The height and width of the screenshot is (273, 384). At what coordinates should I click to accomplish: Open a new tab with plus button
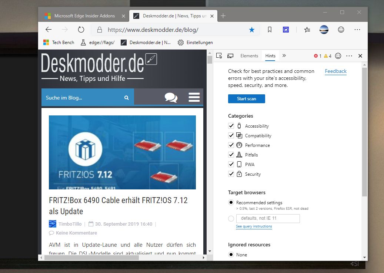(x=223, y=16)
